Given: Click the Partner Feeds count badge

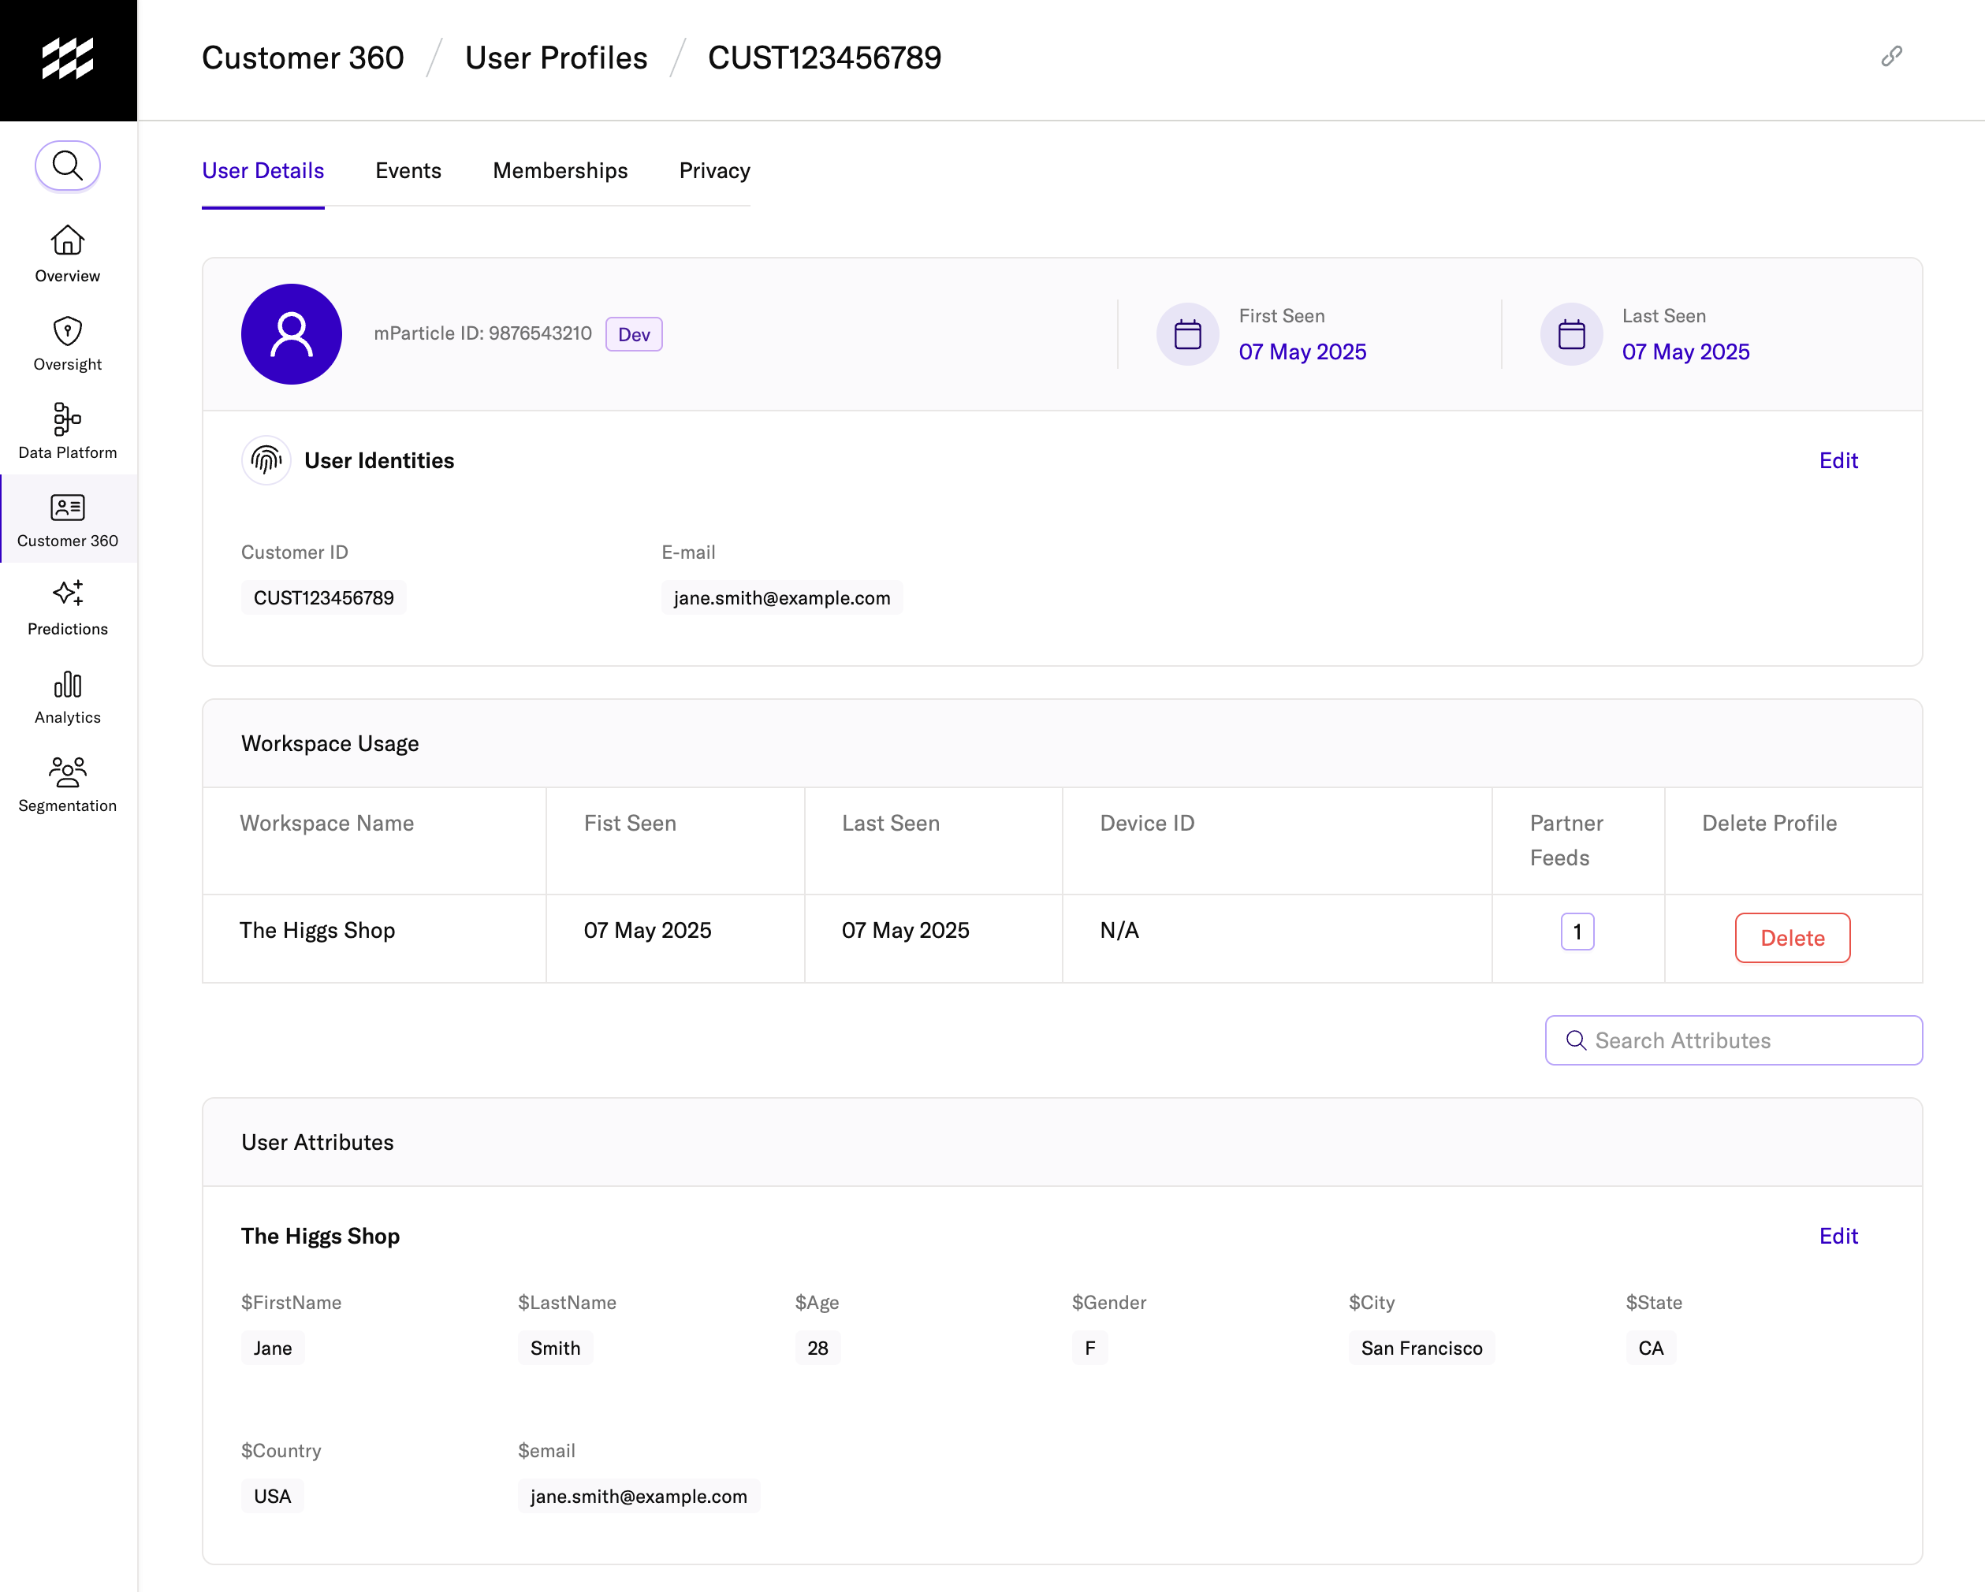Looking at the screenshot, I should pos(1576,932).
